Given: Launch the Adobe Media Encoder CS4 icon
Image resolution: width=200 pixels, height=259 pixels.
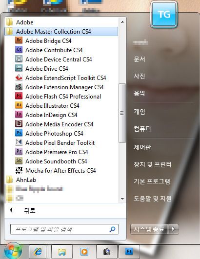Looking at the screenshot, I should (x=19, y=123).
